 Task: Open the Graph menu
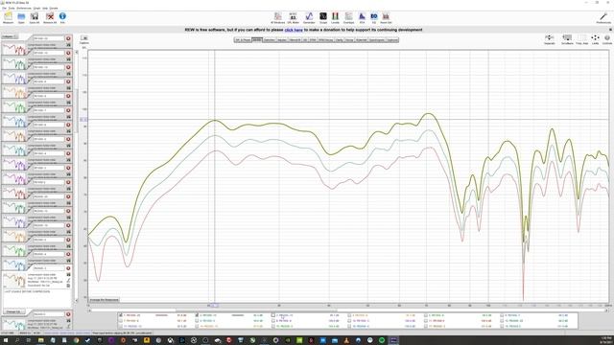(x=36, y=8)
